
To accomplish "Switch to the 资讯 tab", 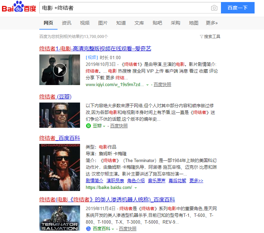I will click(x=67, y=23).
